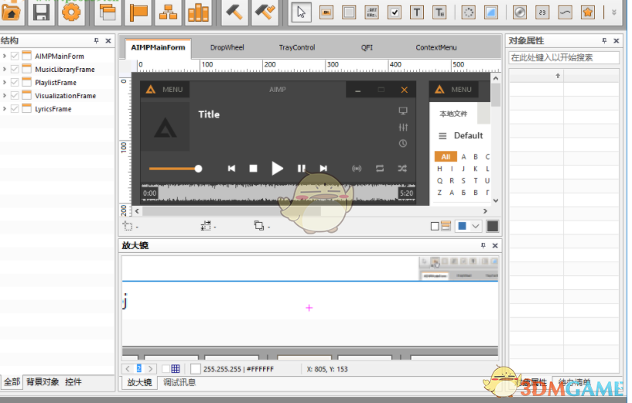Click the save floppy disk toolbar icon
The width and height of the screenshot is (632, 403).
coord(42,12)
